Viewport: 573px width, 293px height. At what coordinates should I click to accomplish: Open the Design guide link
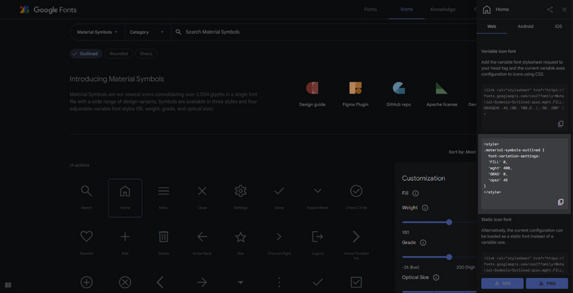312,94
